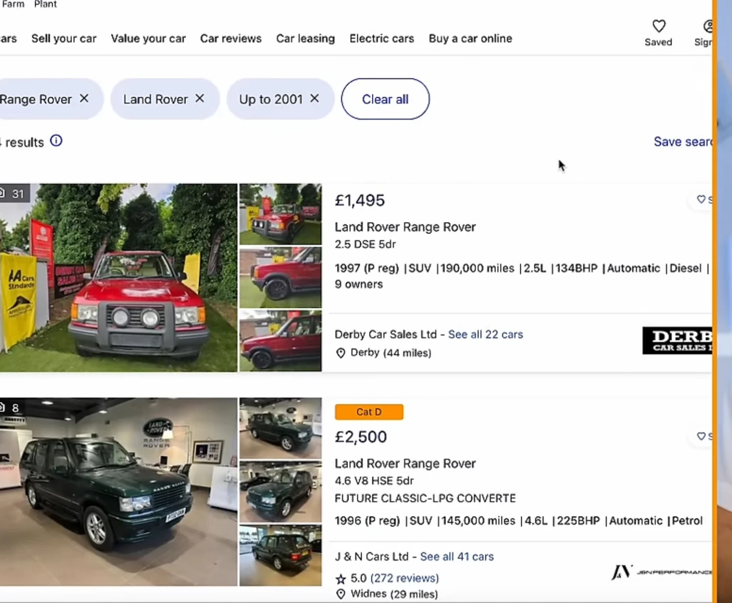Open the 272 reviews link

click(x=405, y=578)
